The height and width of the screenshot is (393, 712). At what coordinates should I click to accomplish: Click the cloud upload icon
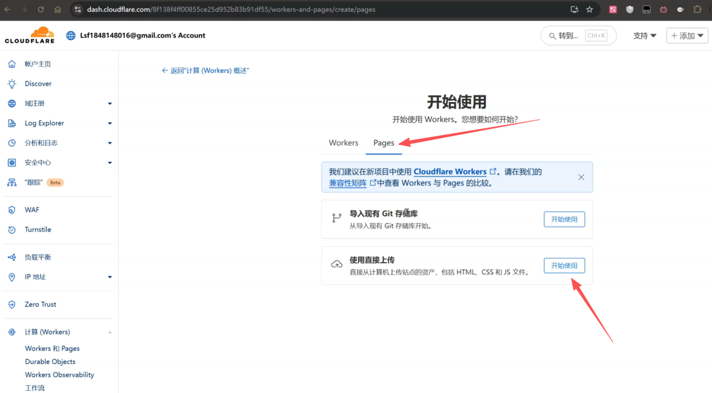click(336, 264)
